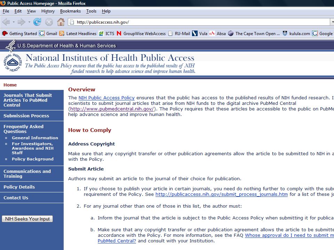Screen dimensions: 334x250
Task: Open the RU-Mail bookmark
Action: (179, 34)
